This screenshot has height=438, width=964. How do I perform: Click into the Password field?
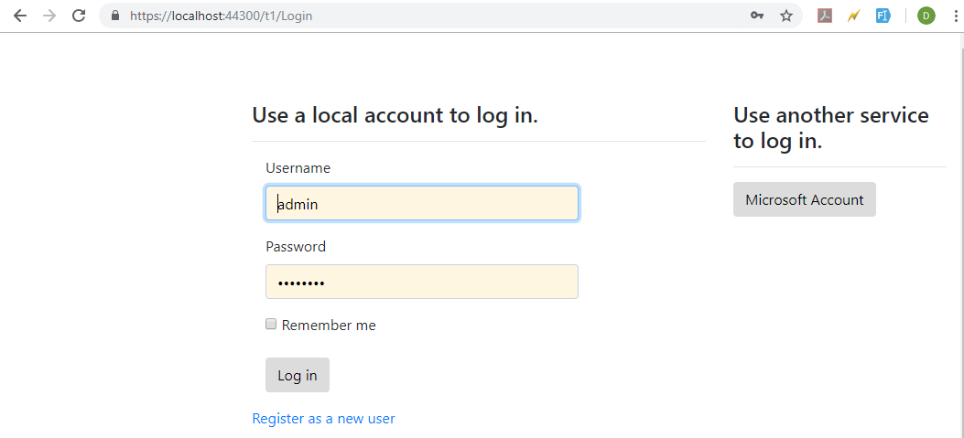click(x=422, y=282)
